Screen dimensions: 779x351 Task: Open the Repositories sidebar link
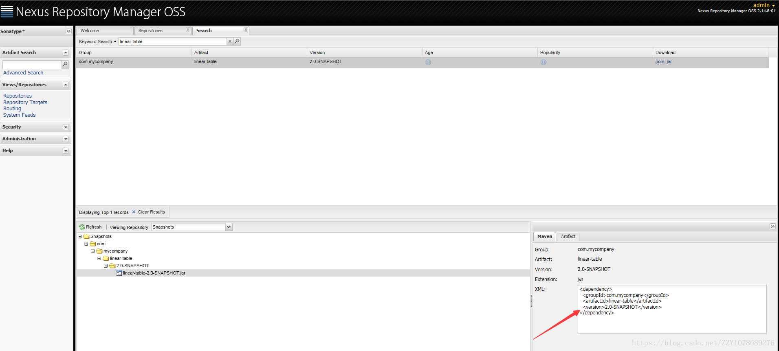(18, 96)
